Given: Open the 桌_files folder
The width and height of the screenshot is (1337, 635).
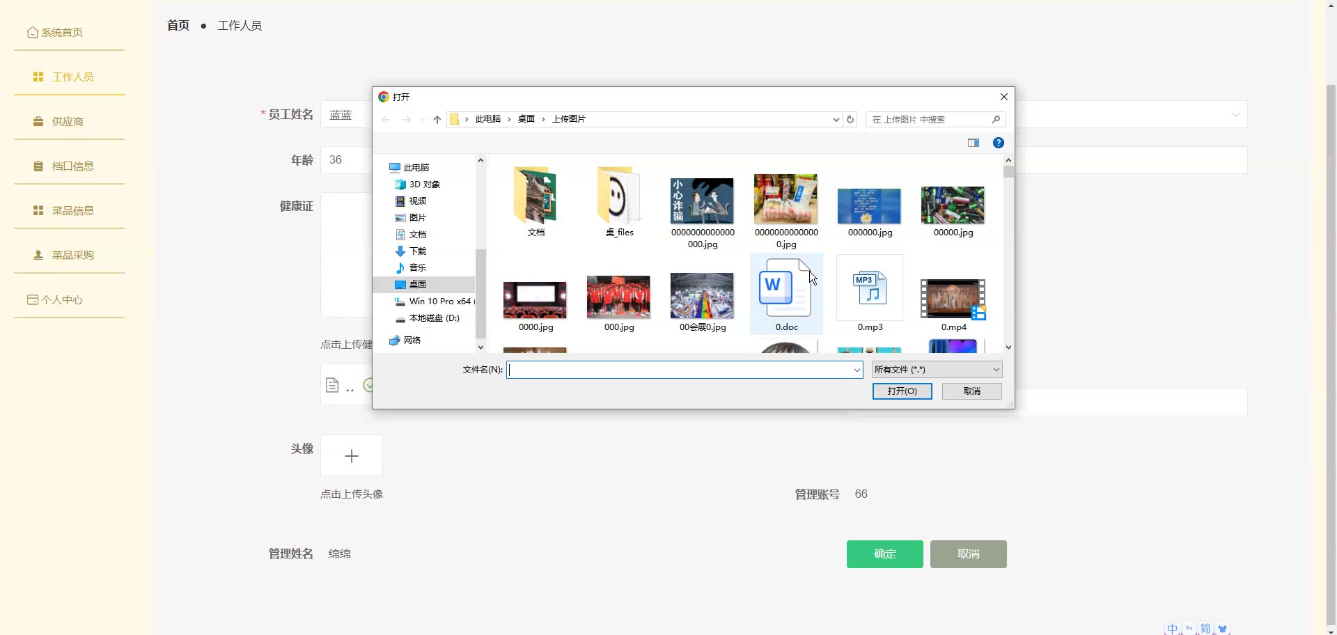Looking at the screenshot, I should (619, 202).
